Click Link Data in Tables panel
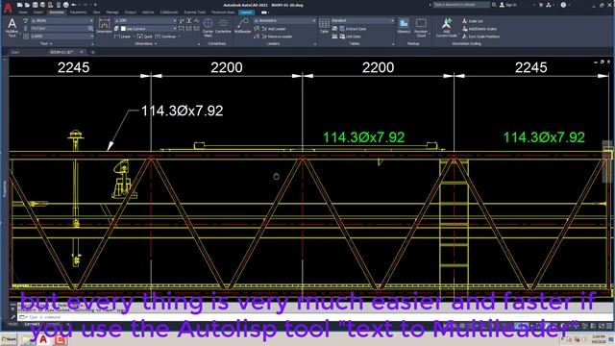Viewport: 615px width, 346px height. point(350,37)
